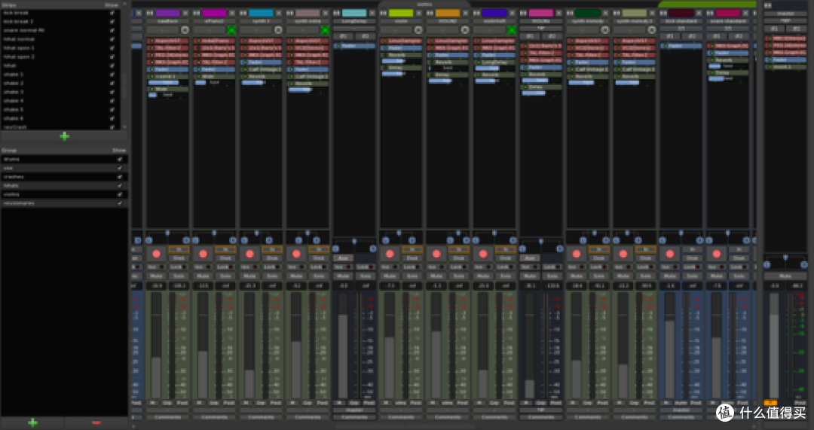Add a new group with the bottom green plus
Screen dimensions: 814x430
(32, 422)
